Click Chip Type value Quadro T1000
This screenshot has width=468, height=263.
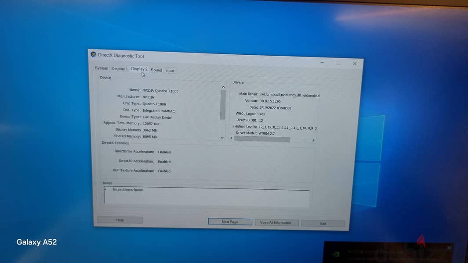pos(154,104)
